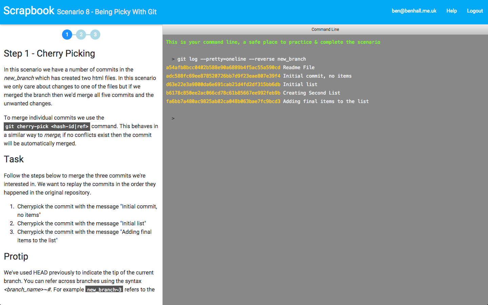Select commit hash d63e22e3a9800da6e691cab21d4fd2df315bb6db
This screenshot has width=488, height=305.
click(x=223, y=84)
